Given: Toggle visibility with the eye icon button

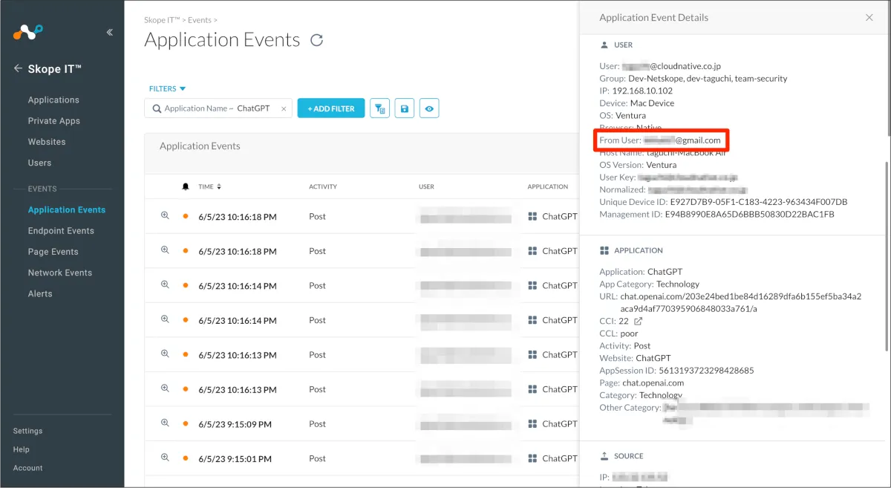Looking at the screenshot, I should tap(429, 108).
